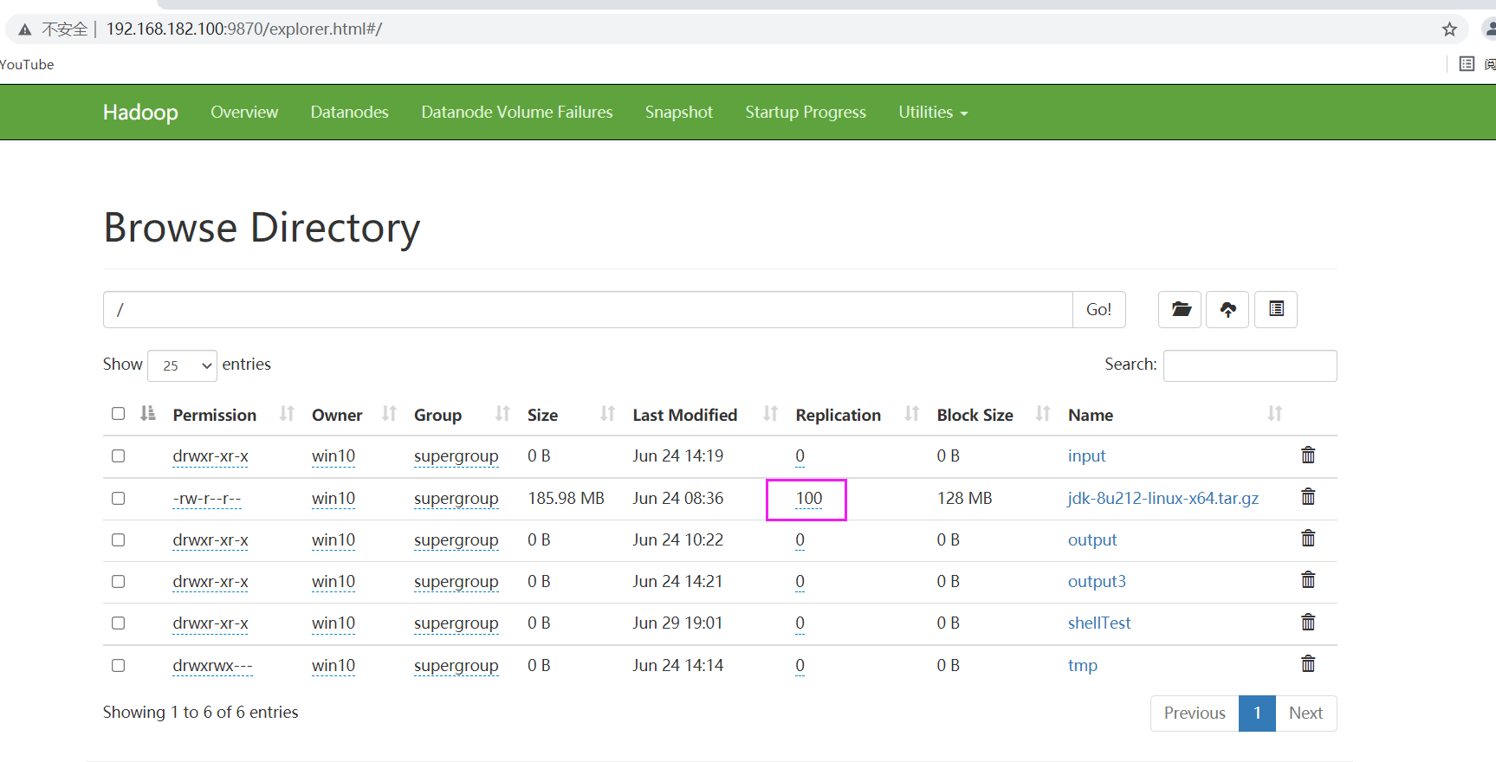View the Startup Progress page

pos(806,112)
